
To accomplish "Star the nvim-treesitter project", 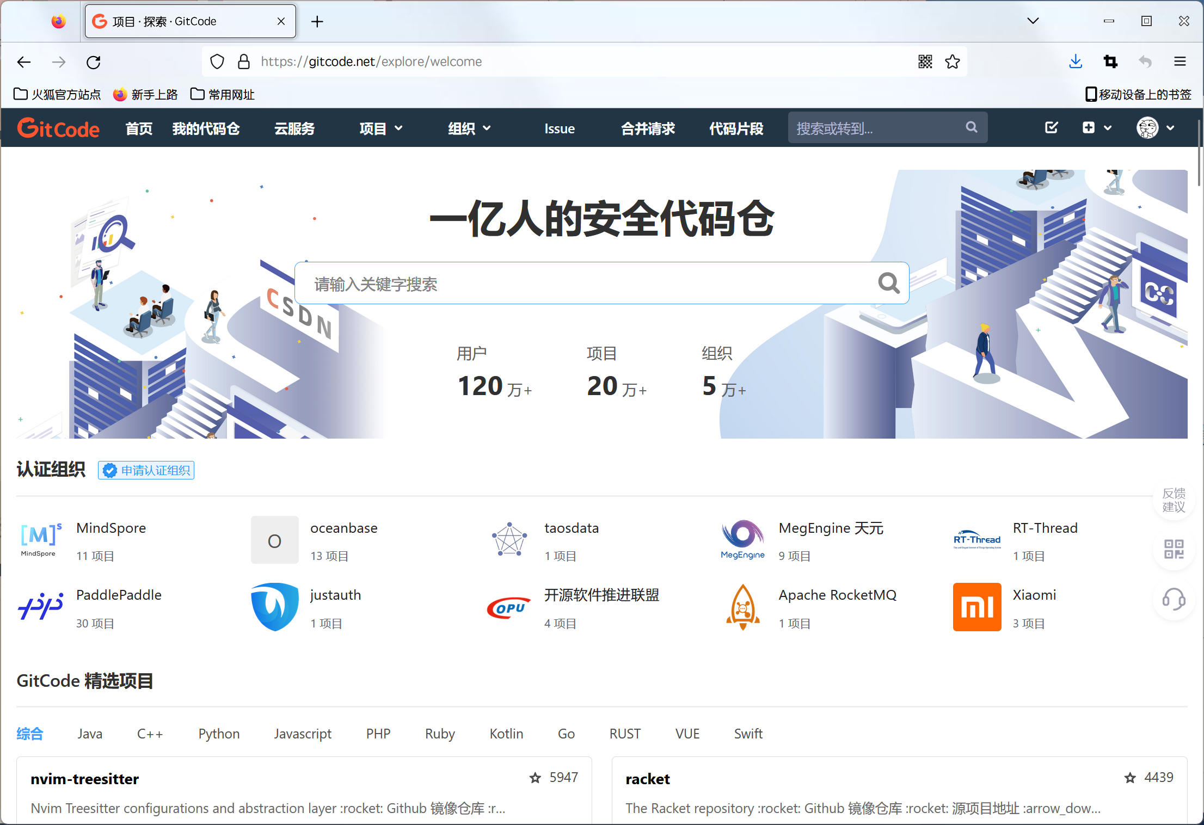I will point(535,778).
